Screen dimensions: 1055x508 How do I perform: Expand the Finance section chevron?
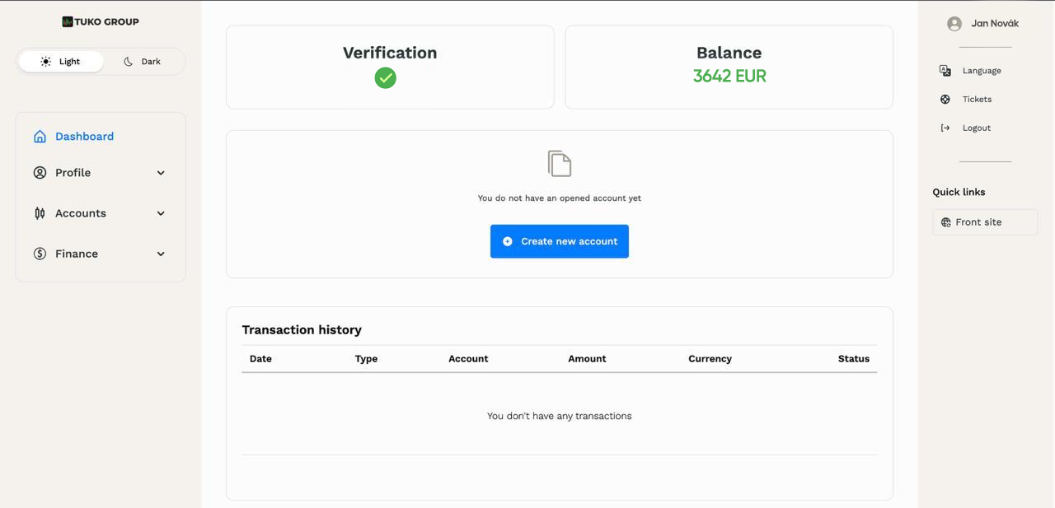tap(161, 254)
